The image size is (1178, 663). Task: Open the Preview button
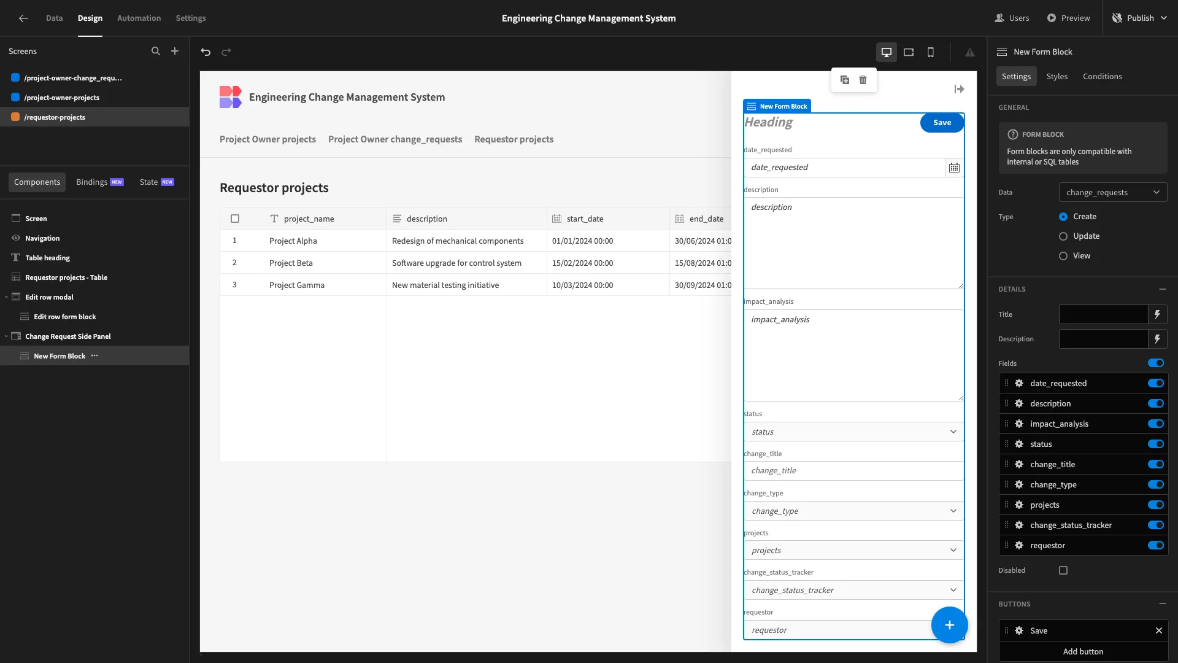(x=1068, y=18)
